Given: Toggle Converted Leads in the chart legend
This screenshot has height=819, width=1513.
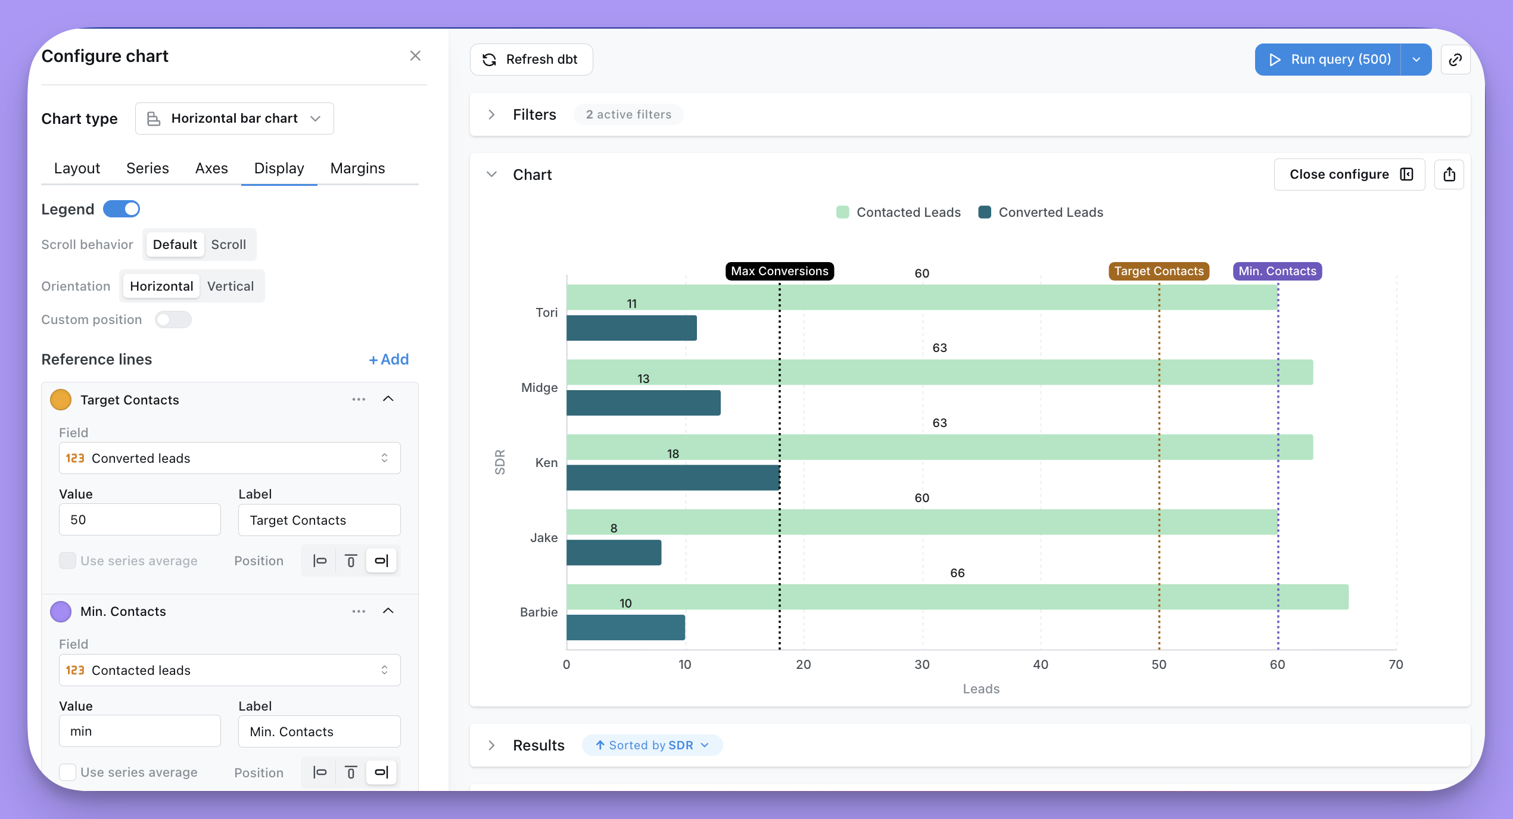Looking at the screenshot, I should [x=1041, y=213].
